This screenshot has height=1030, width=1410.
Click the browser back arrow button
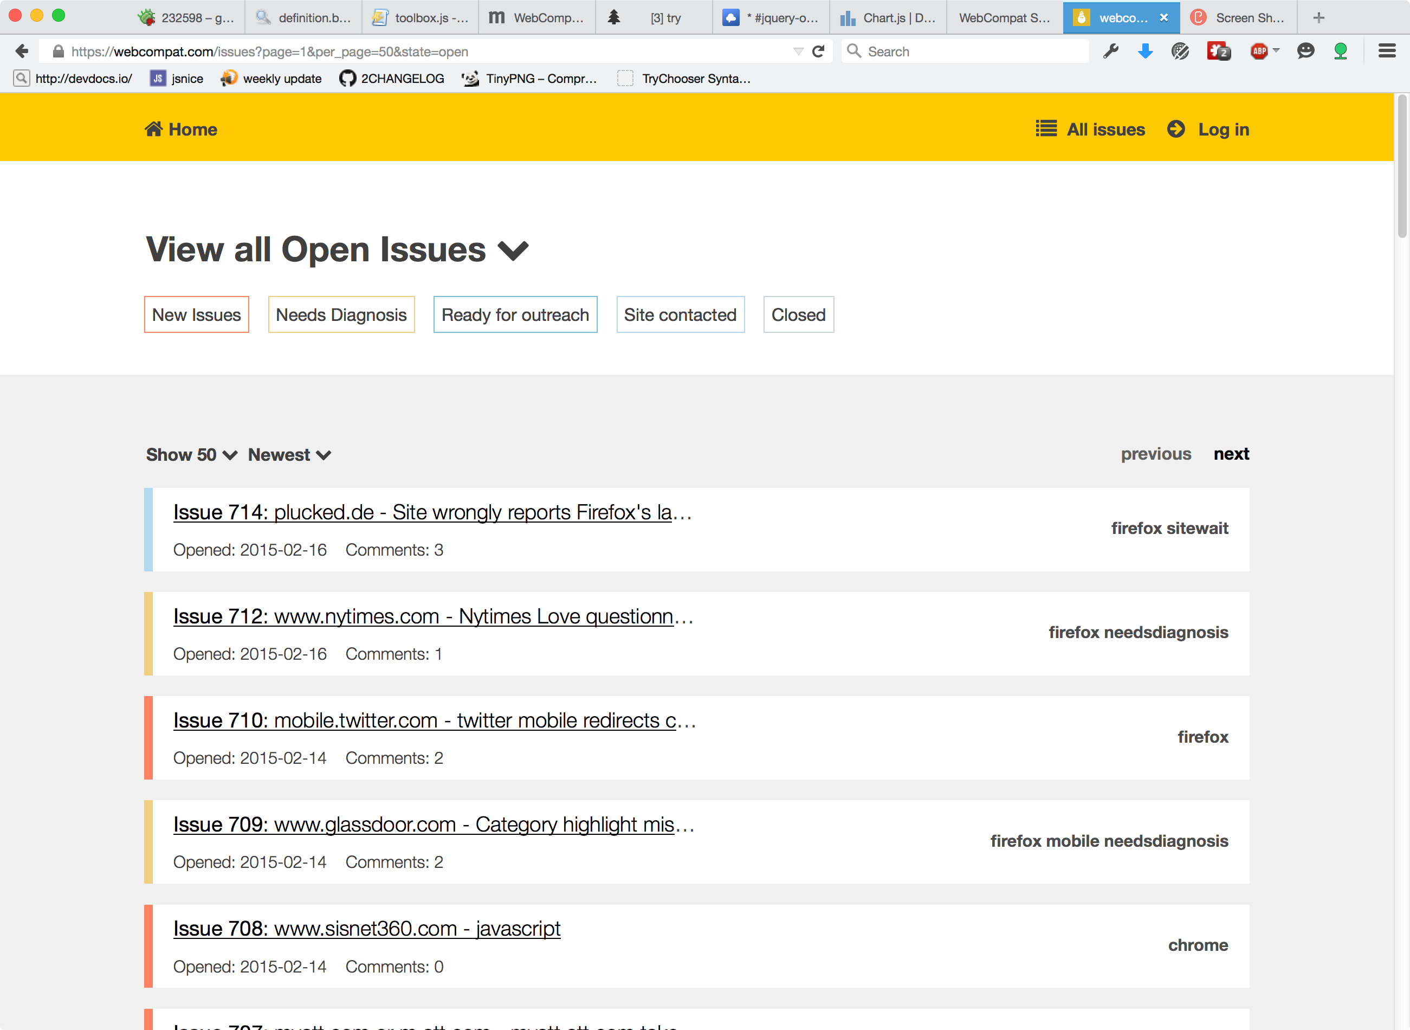tap(22, 51)
